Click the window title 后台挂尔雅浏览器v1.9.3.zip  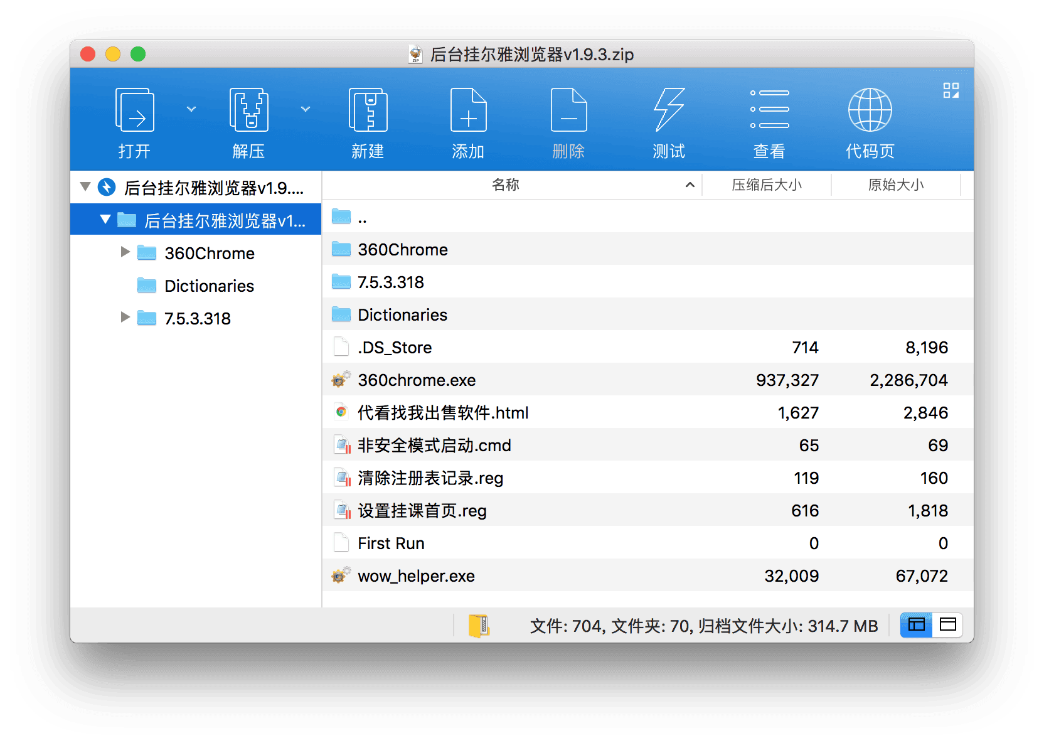pyautogui.click(x=532, y=55)
